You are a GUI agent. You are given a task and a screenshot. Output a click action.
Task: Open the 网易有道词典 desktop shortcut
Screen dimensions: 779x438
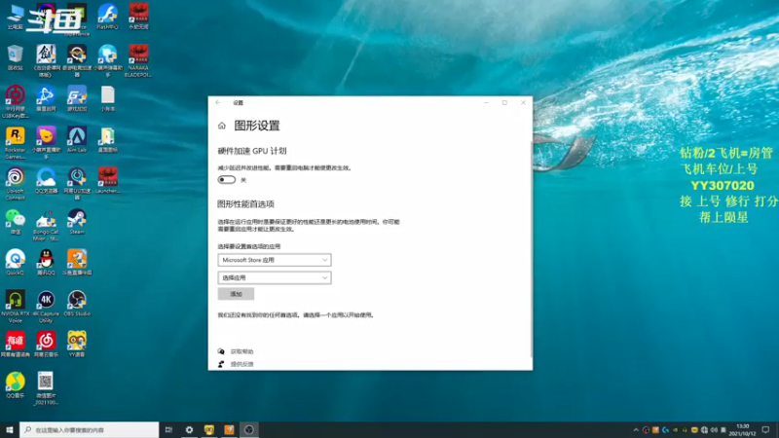[x=15, y=345]
